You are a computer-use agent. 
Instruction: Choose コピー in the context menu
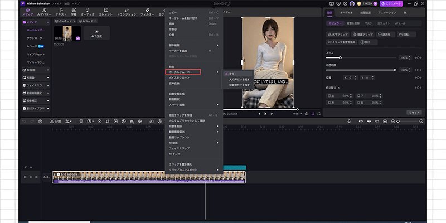pos(194,12)
